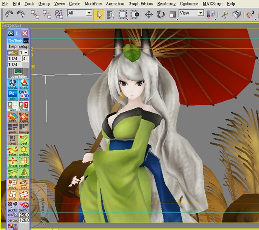
Task: Click the smth. smoothing groups icon
Action: coord(13,118)
